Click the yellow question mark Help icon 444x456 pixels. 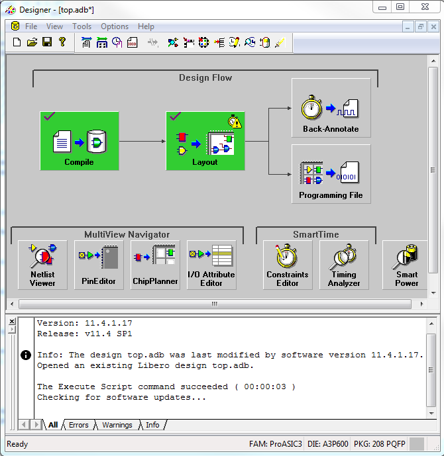[x=62, y=42]
